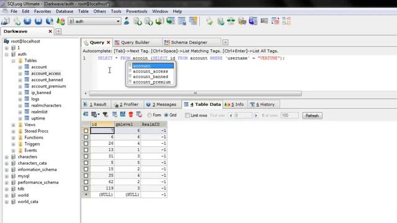Click the insert new row icon
Image resolution: width=397 pixels, height=223 pixels.
pos(114,115)
